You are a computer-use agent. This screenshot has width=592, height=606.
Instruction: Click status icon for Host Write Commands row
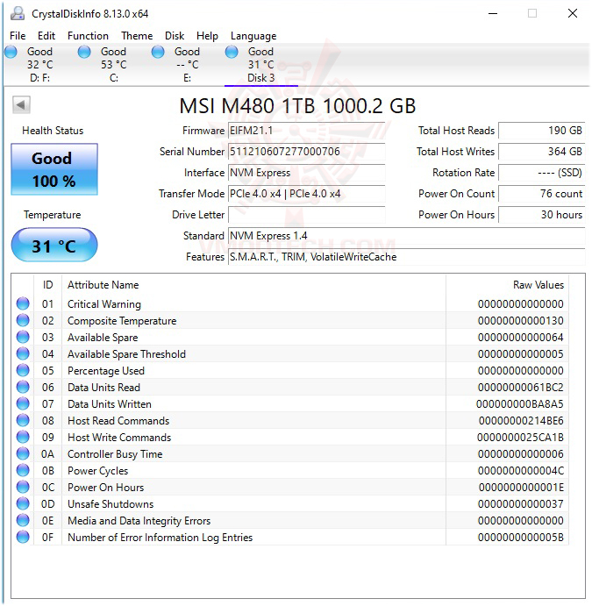point(23,437)
